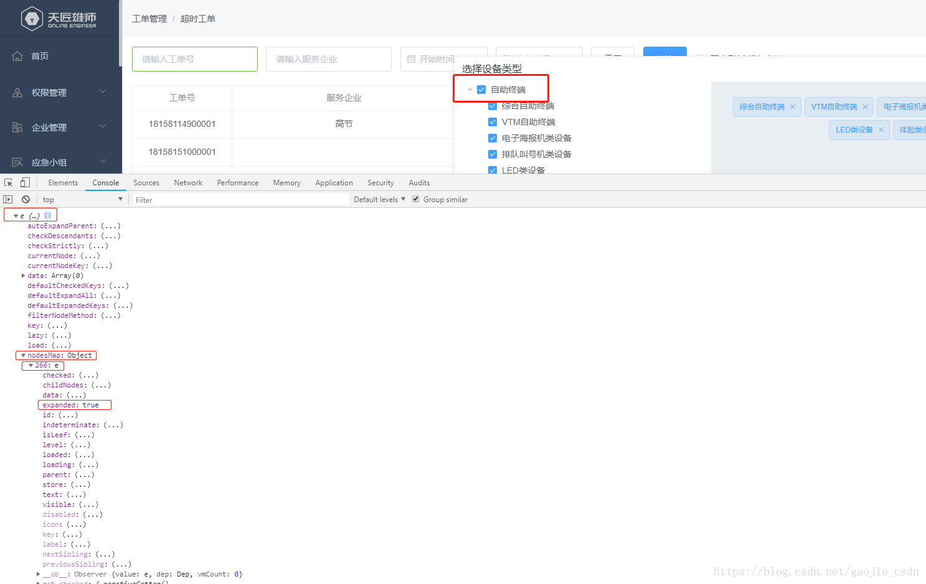
Task: Toggle the device toolbar icon
Action: click(25, 183)
